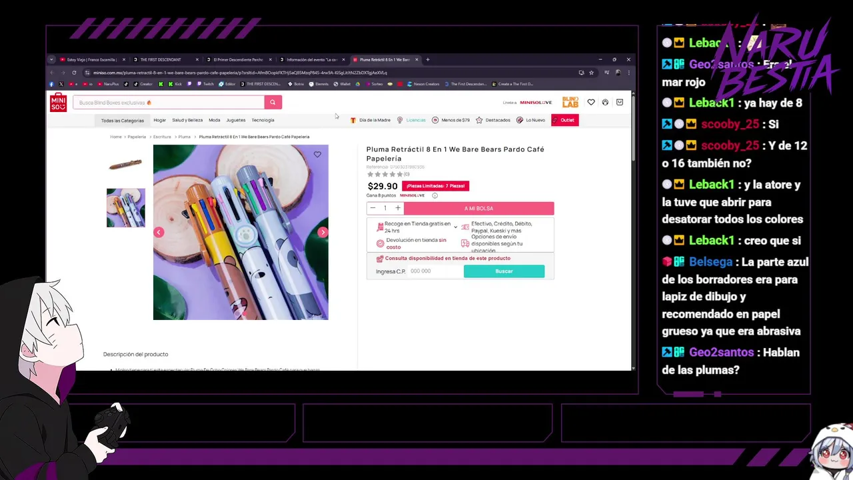Open Moda category
The width and height of the screenshot is (853, 480).
click(x=214, y=120)
